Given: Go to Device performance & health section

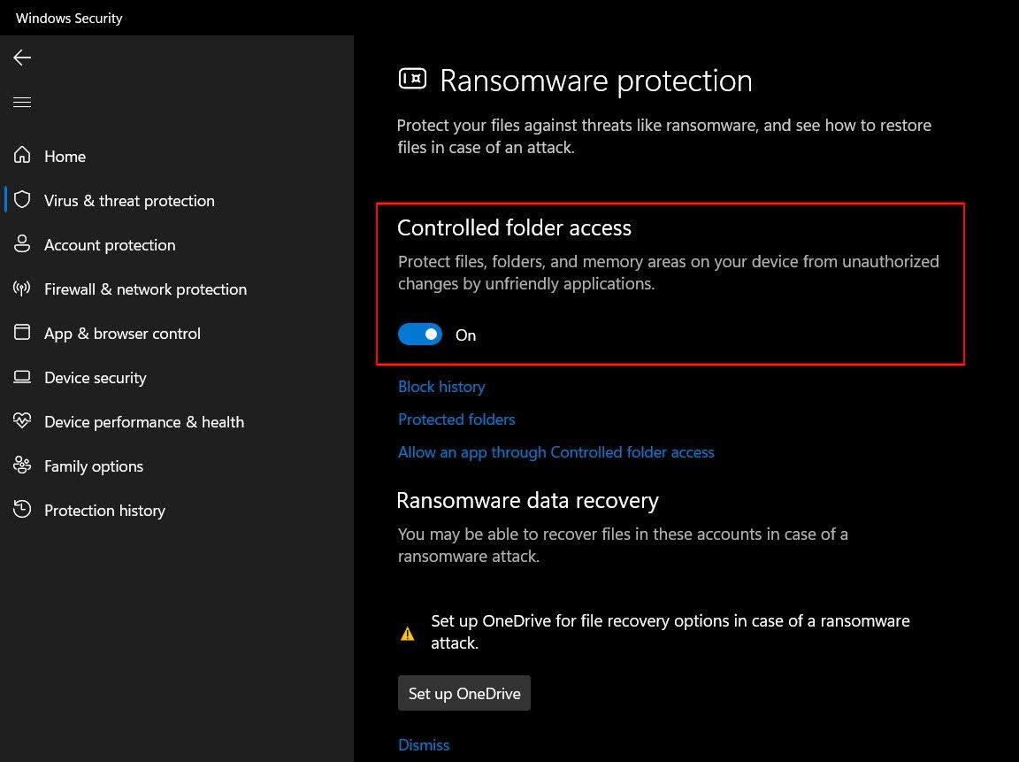Looking at the screenshot, I should [143, 422].
